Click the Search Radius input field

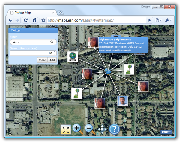(x=32, y=53)
